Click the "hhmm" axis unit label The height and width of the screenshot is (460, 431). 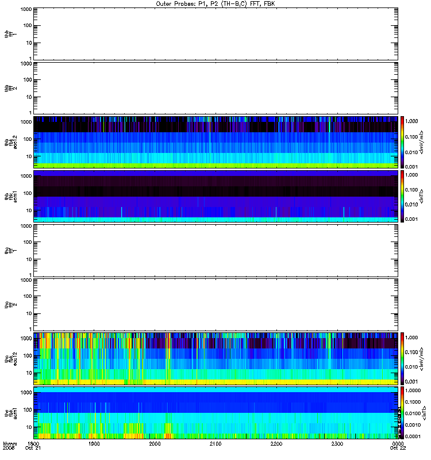[x=10, y=443]
